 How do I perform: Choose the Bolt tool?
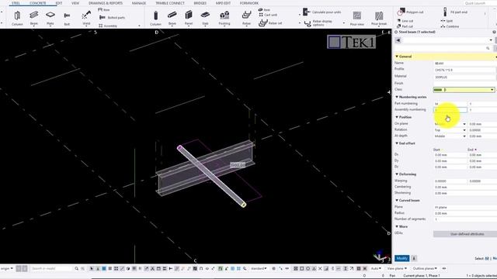(67, 18)
